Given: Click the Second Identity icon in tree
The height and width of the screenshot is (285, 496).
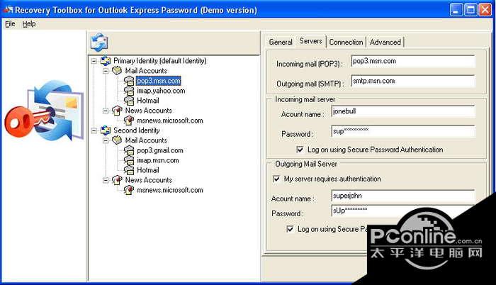Looking at the screenshot, I should (x=106, y=130).
